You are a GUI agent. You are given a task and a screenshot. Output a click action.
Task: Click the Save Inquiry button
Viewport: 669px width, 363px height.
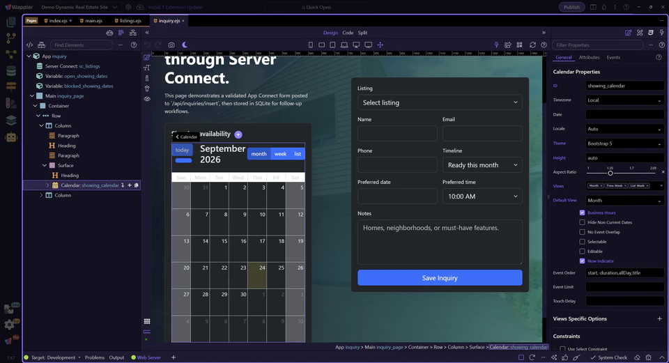(440, 278)
